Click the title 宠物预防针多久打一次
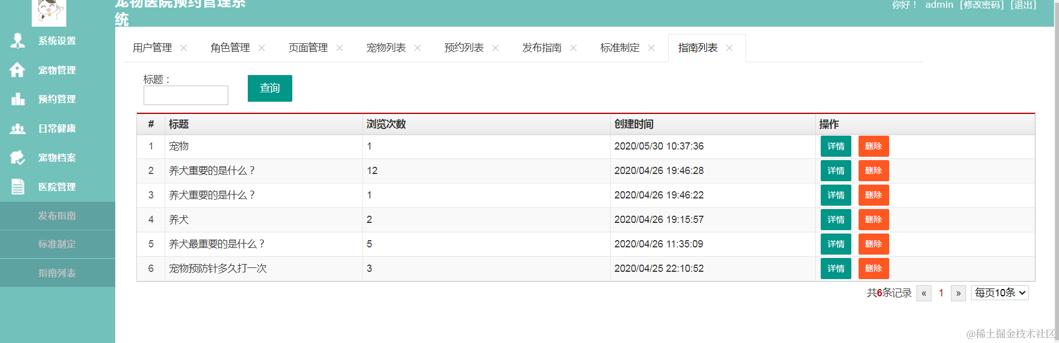 [218, 269]
